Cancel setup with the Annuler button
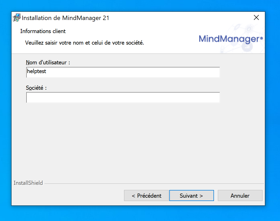 pos(240,196)
